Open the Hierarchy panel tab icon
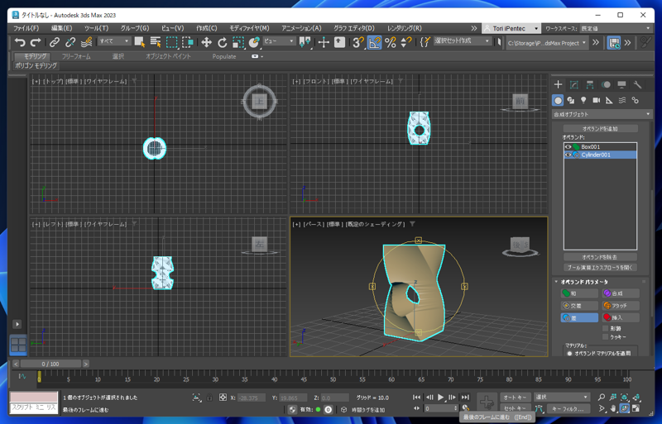The image size is (662, 424). pos(590,85)
